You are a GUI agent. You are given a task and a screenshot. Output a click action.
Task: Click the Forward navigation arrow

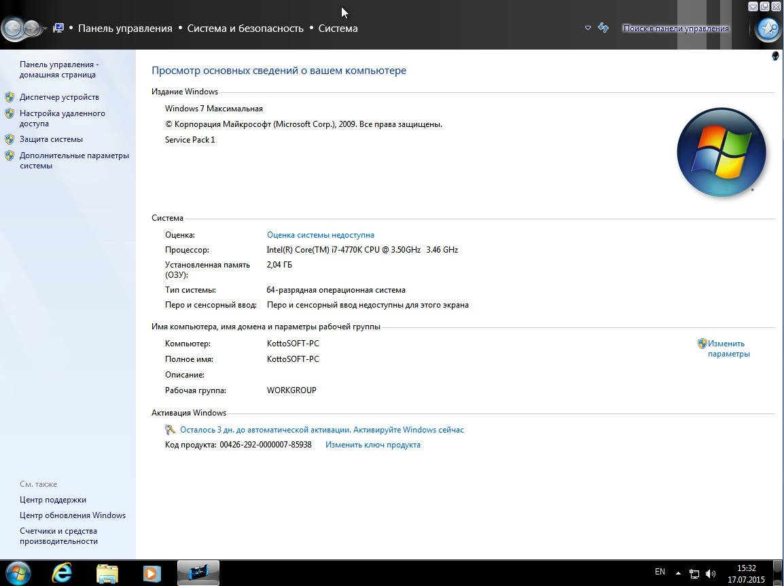31,29
